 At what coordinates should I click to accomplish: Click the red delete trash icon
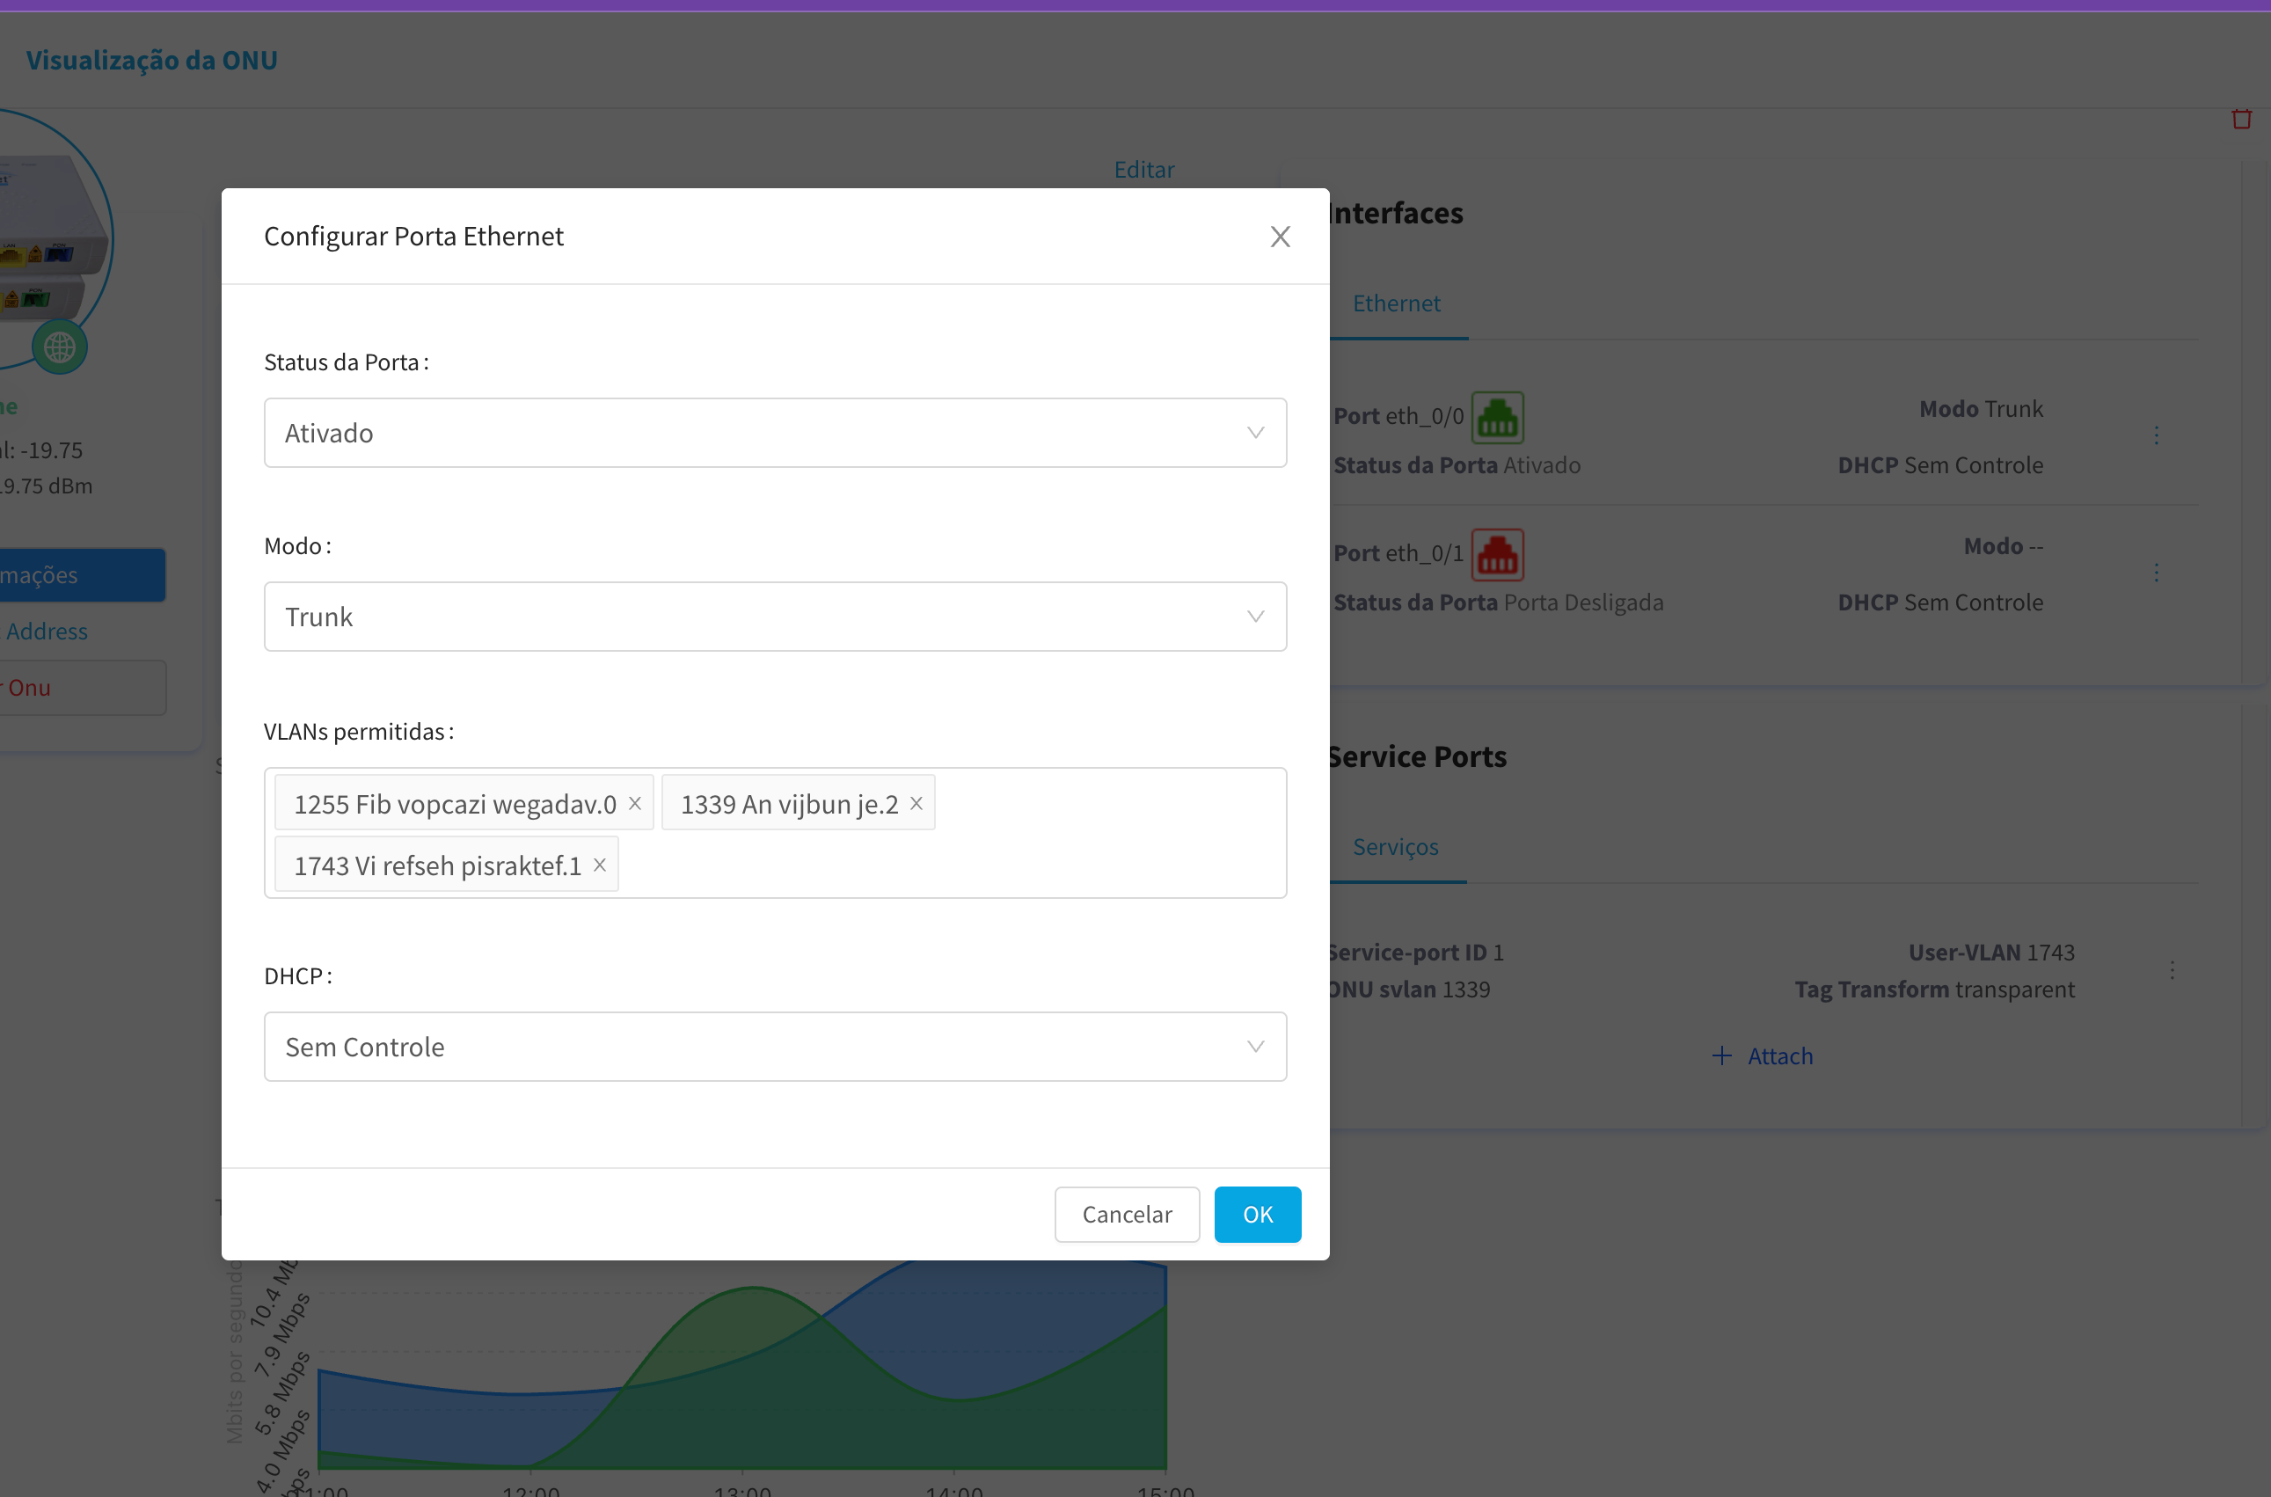[x=2240, y=120]
